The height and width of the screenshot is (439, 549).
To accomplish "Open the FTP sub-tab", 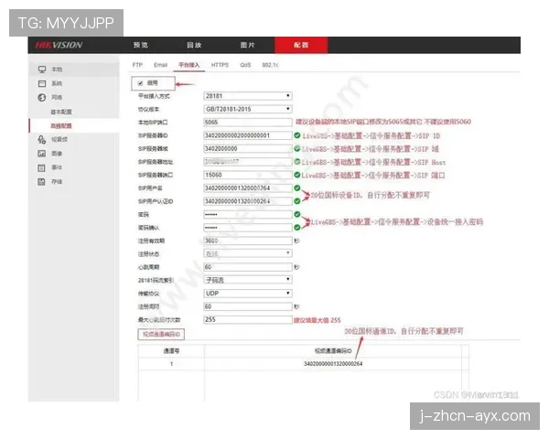I will 137,65.
